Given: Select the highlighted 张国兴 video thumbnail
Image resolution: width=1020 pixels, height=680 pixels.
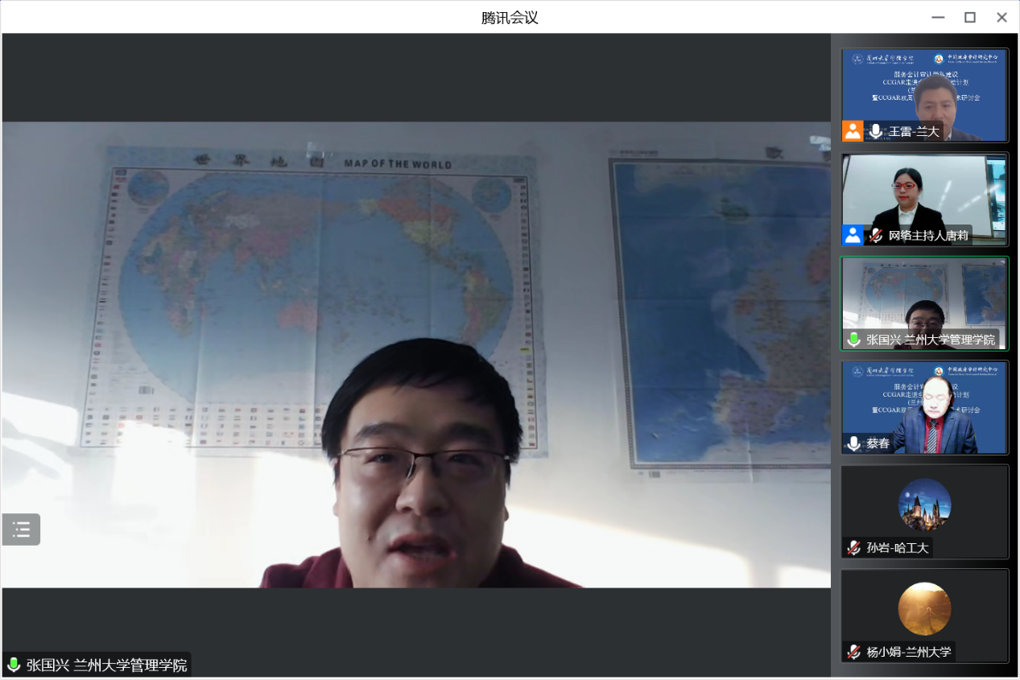Looking at the screenshot, I should click(924, 298).
